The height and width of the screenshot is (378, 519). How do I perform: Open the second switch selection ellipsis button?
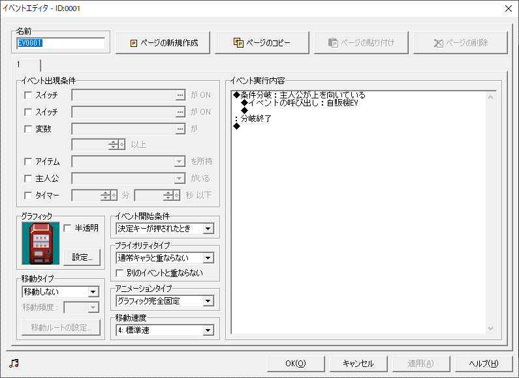pyautogui.click(x=180, y=112)
